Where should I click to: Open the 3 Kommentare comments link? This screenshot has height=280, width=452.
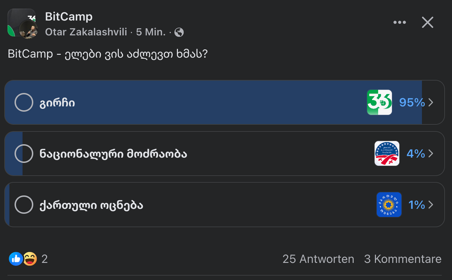point(402,259)
